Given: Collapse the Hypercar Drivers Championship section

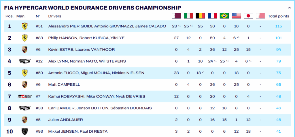Looking at the screenshot, I should pos(289,8).
